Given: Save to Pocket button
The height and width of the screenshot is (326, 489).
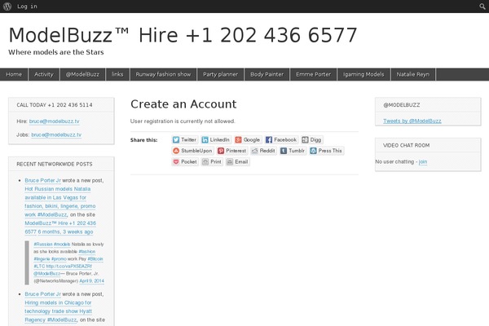Looking at the screenshot, I should pyautogui.click(x=185, y=161).
